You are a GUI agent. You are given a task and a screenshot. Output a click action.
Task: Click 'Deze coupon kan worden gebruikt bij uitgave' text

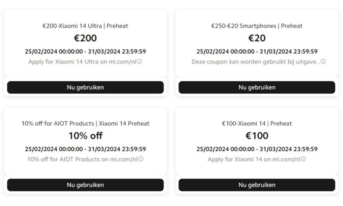(255, 62)
